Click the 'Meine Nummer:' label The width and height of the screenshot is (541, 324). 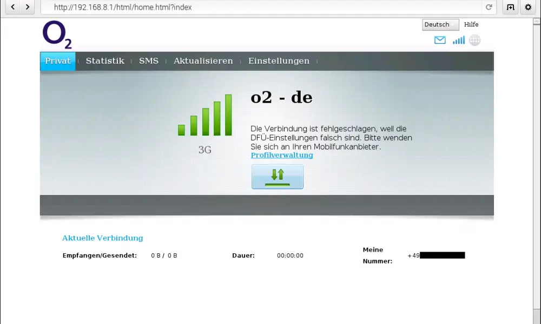378,255
